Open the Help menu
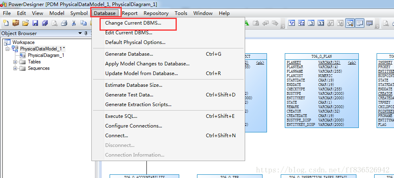The image size is (394, 178). [x=224, y=13]
